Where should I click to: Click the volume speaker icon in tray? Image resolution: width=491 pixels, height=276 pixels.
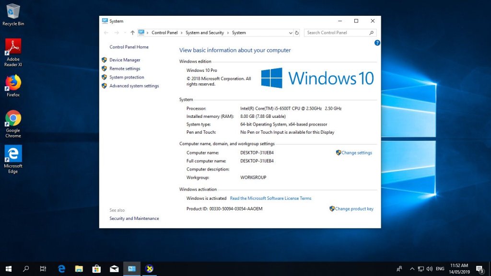pos(429,269)
